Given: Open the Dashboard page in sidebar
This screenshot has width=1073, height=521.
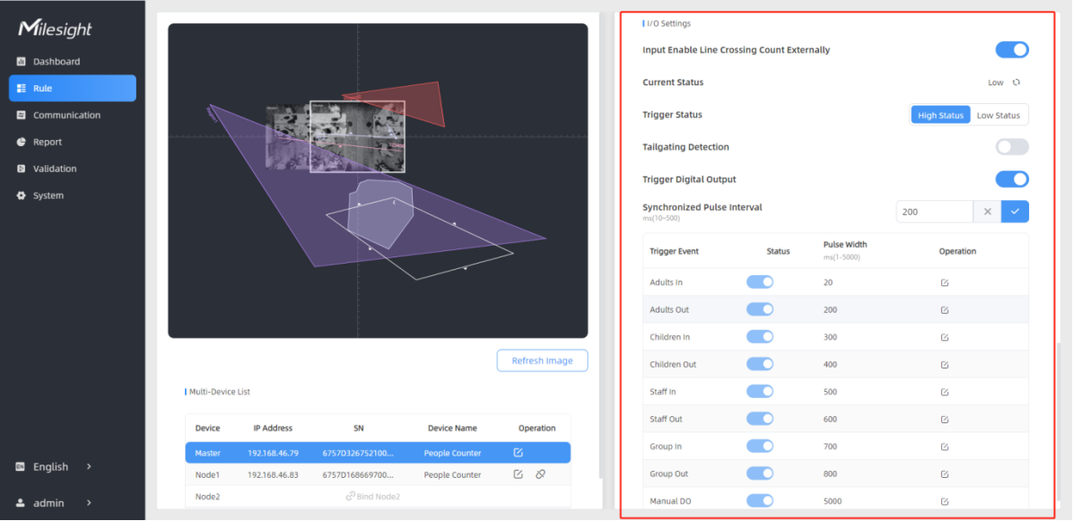Looking at the screenshot, I should tap(57, 62).
